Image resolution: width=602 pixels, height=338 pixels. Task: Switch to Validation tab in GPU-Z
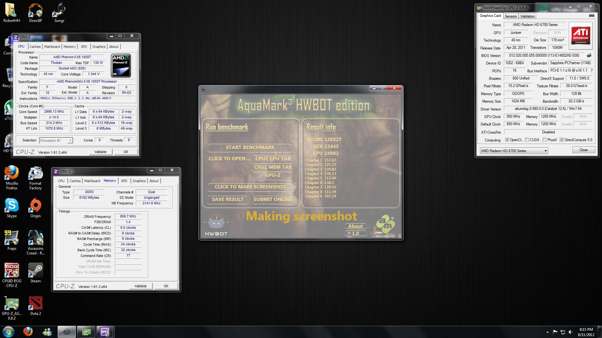pos(527,16)
